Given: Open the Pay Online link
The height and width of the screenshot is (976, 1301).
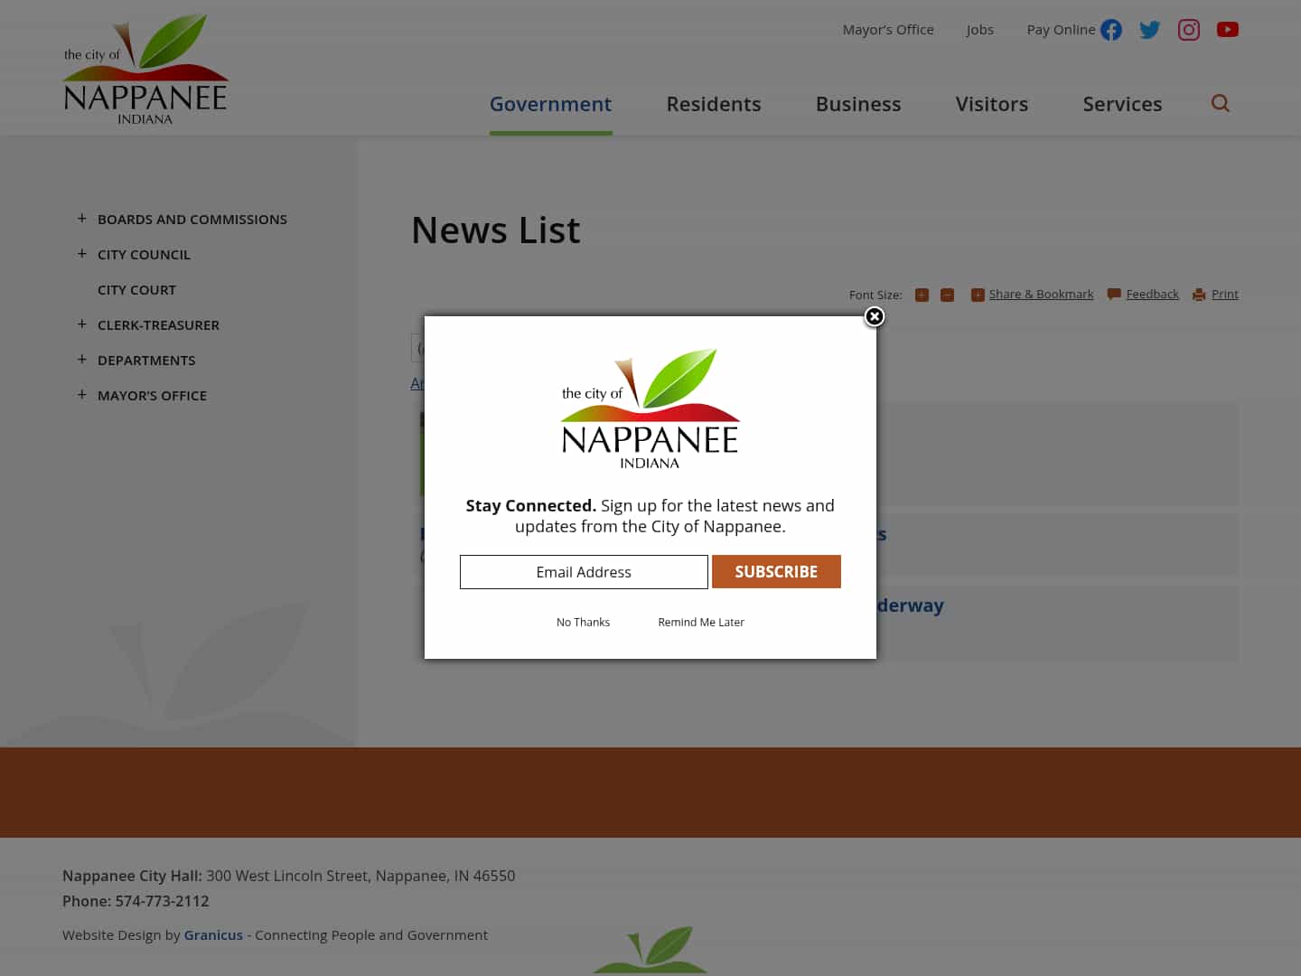Looking at the screenshot, I should 1061,30.
